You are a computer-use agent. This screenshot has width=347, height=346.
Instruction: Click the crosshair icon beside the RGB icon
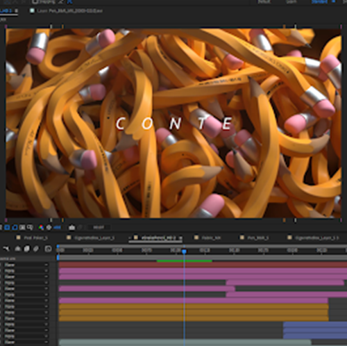pyautogui.click(x=49, y=227)
